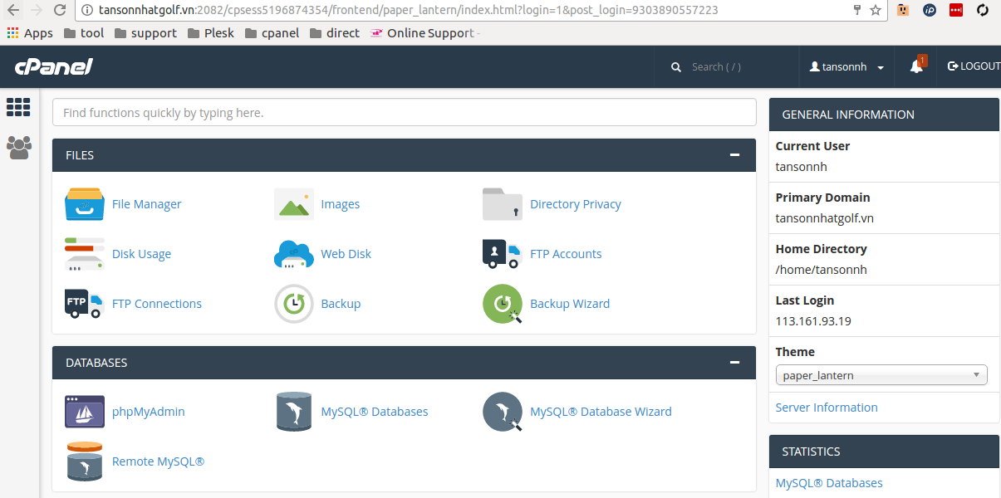Open the Server Information link
The image size is (1001, 498).
tap(827, 408)
